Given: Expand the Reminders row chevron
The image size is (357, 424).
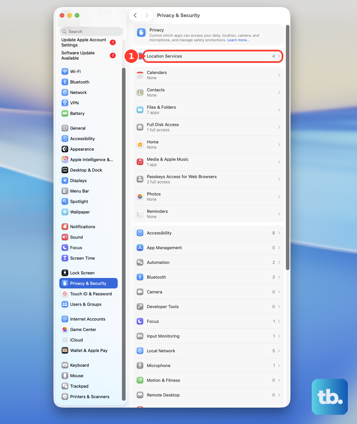Looking at the screenshot, I should pyautogui.click(x=279, y=214).
